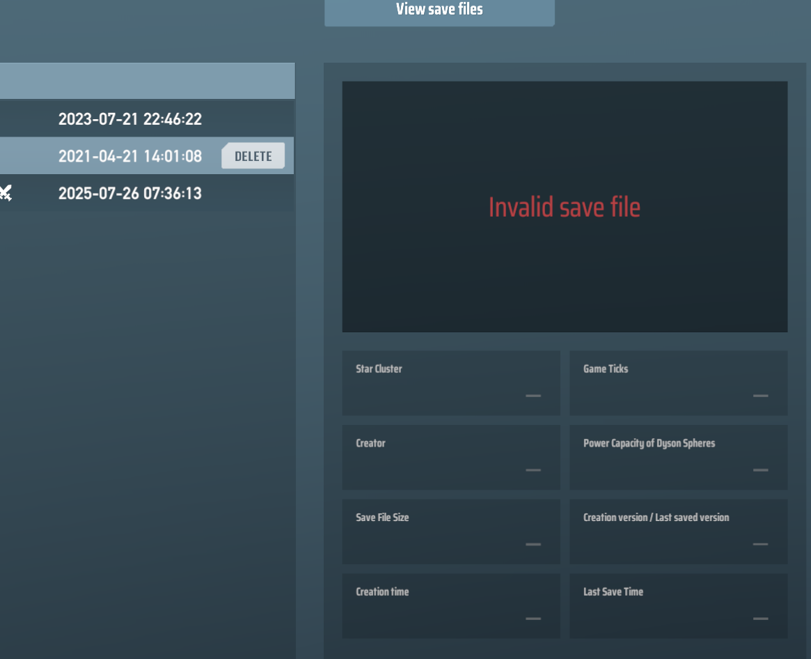811x659 pixels.
Task: Click the Creation time field
Action: coord(451,605)
